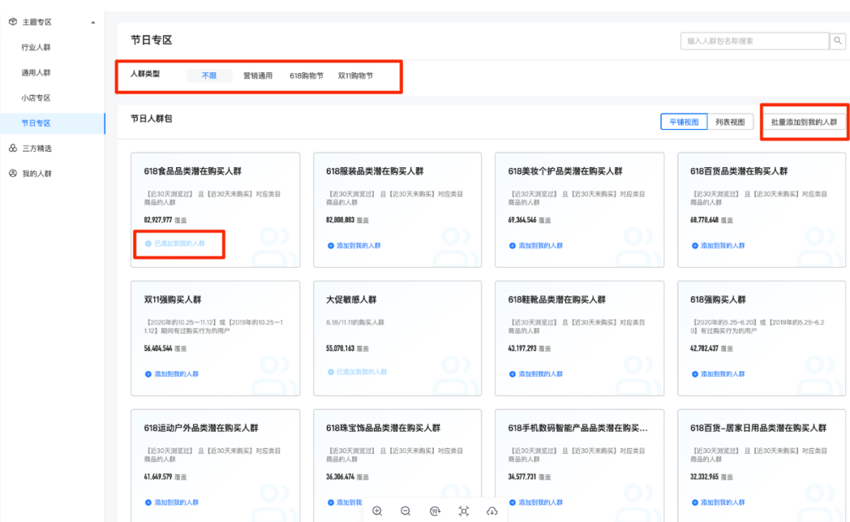Select 小店专区 in the sidebar
The image size is (850, 522).
[x=36, y=97]
